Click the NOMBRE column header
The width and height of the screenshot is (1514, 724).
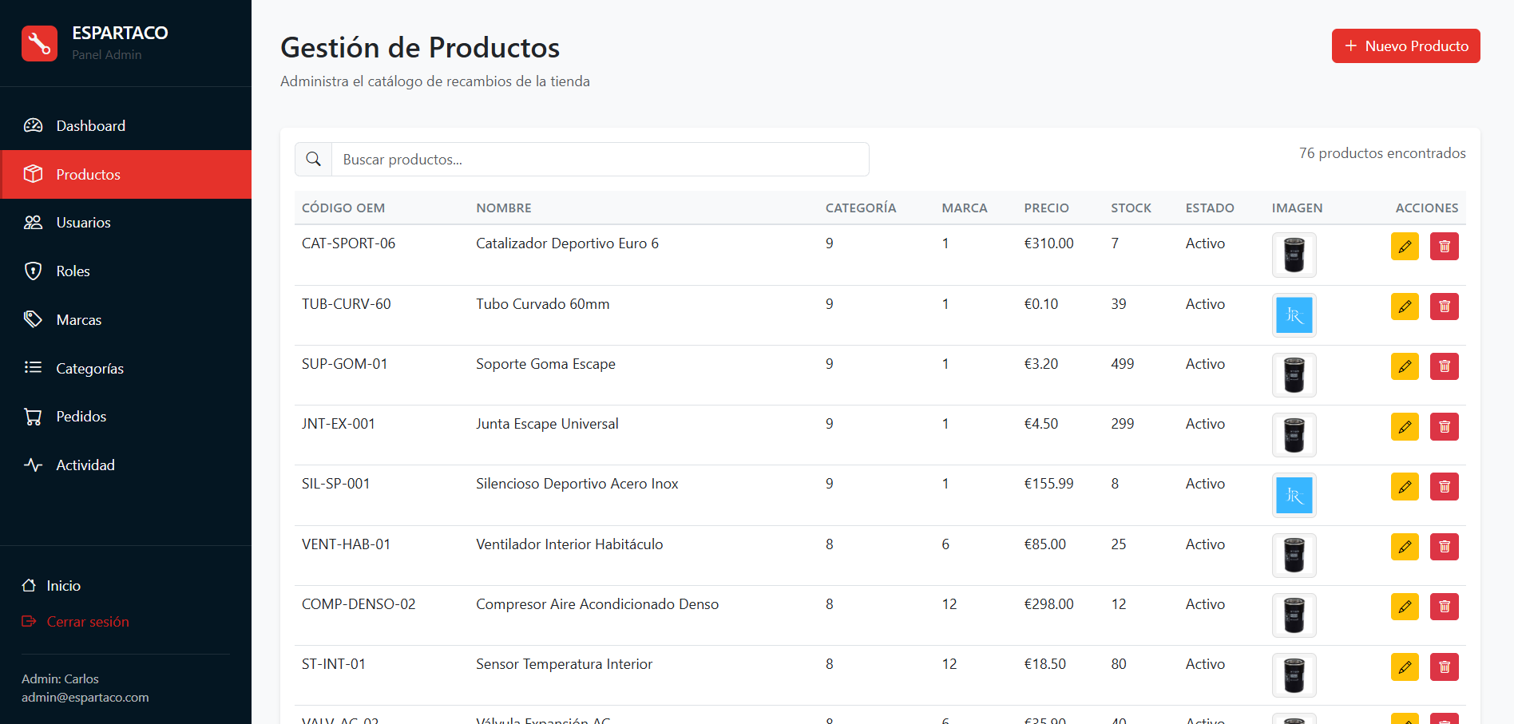tap(504, 208)
